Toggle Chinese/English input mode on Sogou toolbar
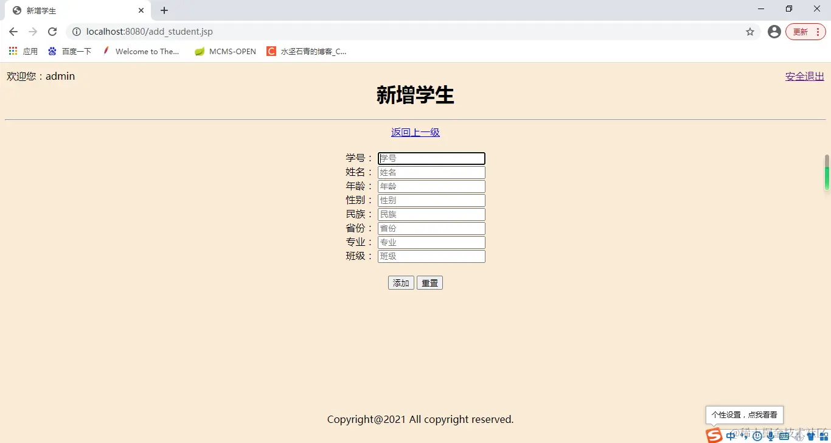 (731, 436)
